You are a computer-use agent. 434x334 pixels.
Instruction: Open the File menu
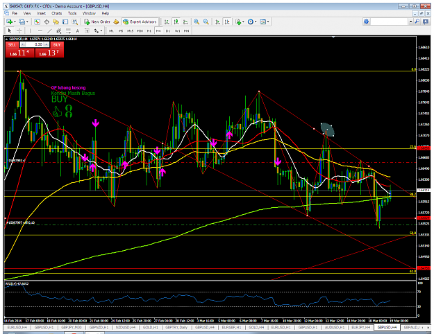pyautogui.click(x=15, y=13)
